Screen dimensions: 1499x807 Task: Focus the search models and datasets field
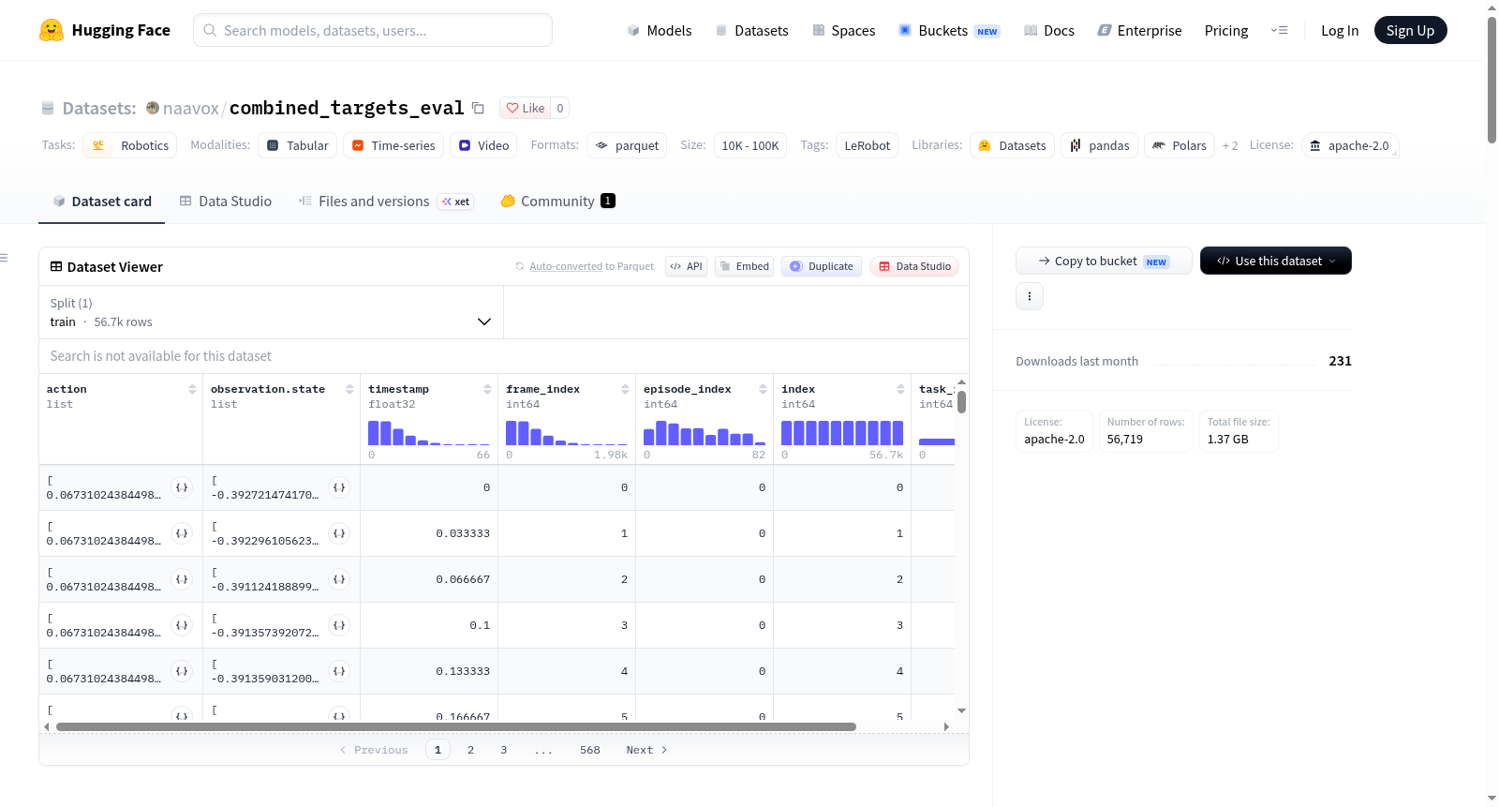373,30
